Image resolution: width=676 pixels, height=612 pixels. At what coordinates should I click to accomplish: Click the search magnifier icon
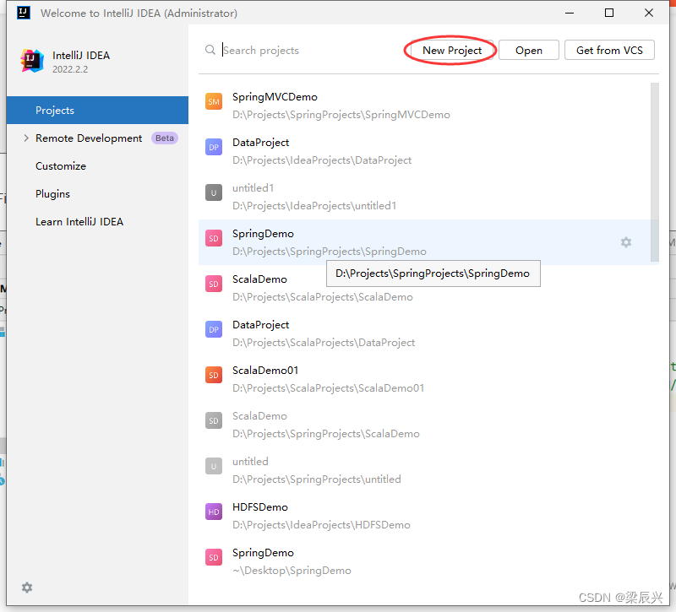point(210,50)
